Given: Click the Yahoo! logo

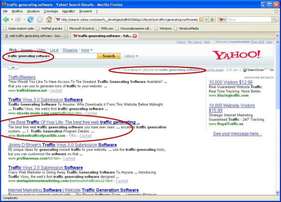Looking at the screenshot, I should tap(237, 55).
